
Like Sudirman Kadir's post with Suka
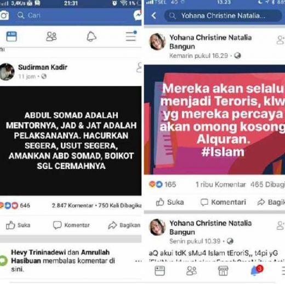[18, 225]
